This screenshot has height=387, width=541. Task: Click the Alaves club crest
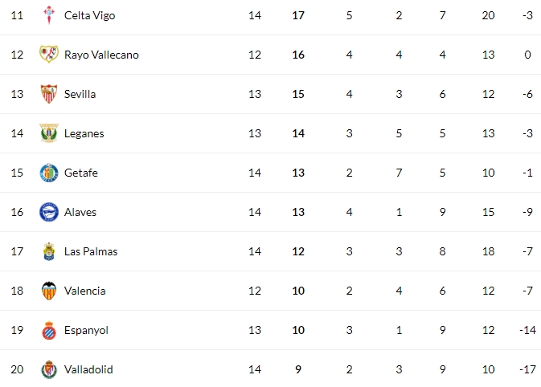tap(49, 212)
